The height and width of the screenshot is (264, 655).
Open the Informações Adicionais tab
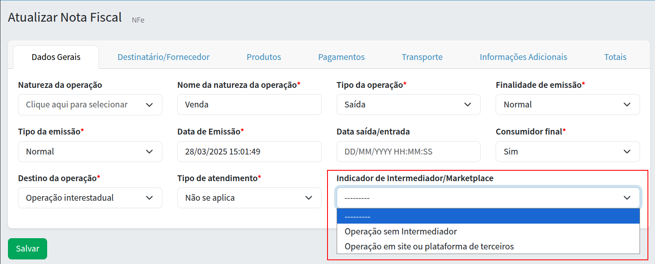click(523, 57)
